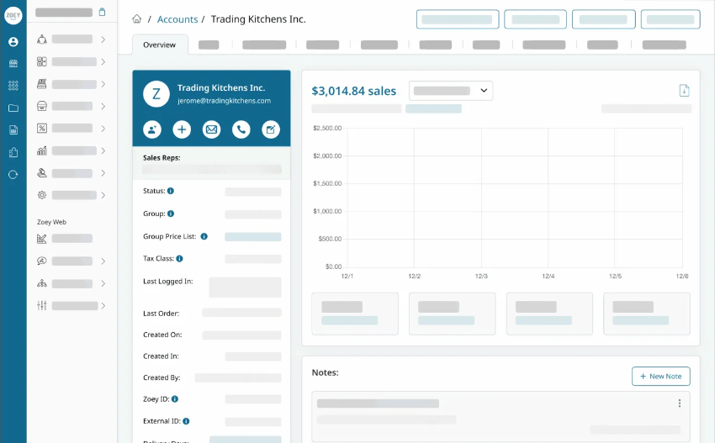Click the New Note button

(x=660, y=376)
